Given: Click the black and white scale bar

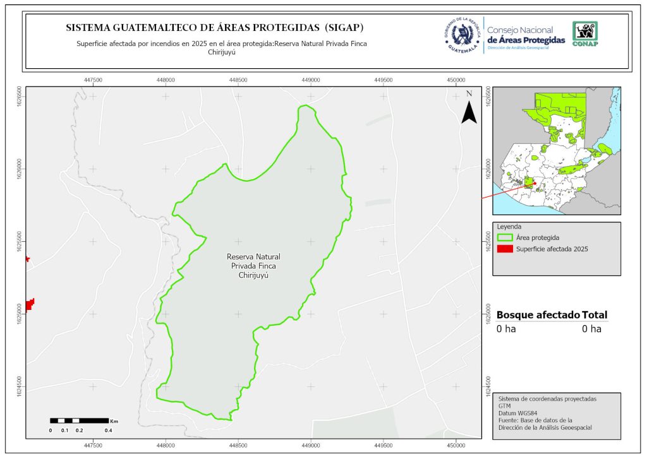Looking at the screenshot, I should pyautogui.click(x=79, y=420).
